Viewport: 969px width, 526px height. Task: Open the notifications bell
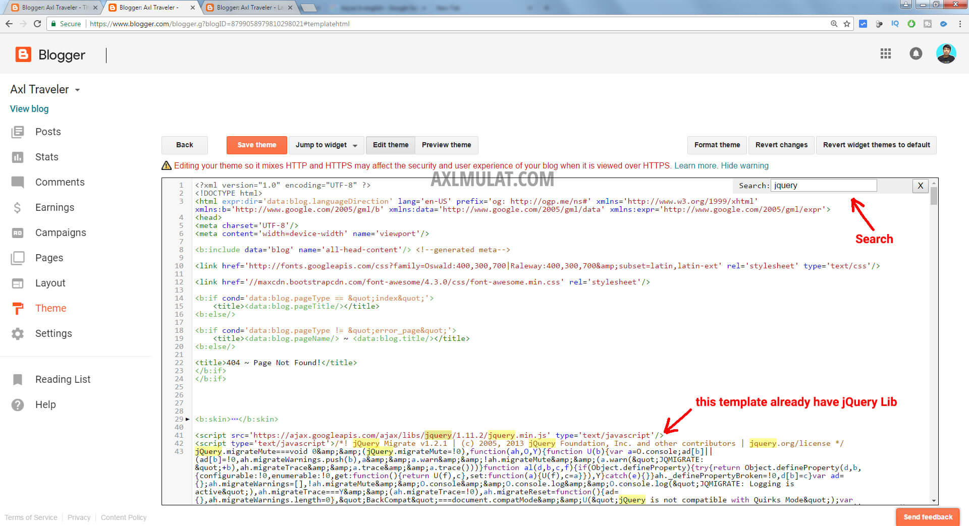coord(916,54)
